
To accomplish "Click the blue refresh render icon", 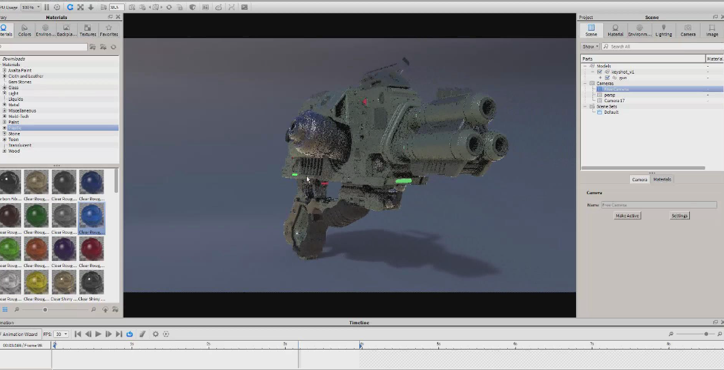I will point(69,7).
